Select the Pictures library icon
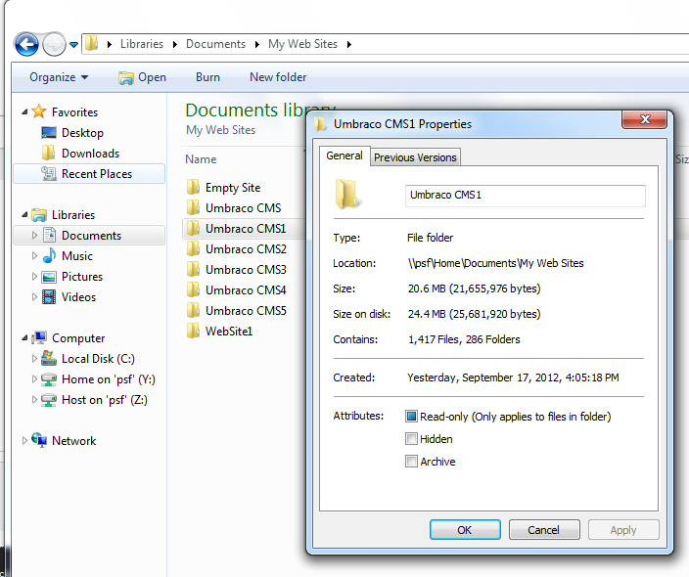 pos(49,277)
